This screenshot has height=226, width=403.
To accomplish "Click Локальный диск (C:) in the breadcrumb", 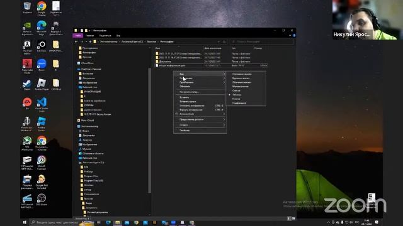I will tap(132, 41).
